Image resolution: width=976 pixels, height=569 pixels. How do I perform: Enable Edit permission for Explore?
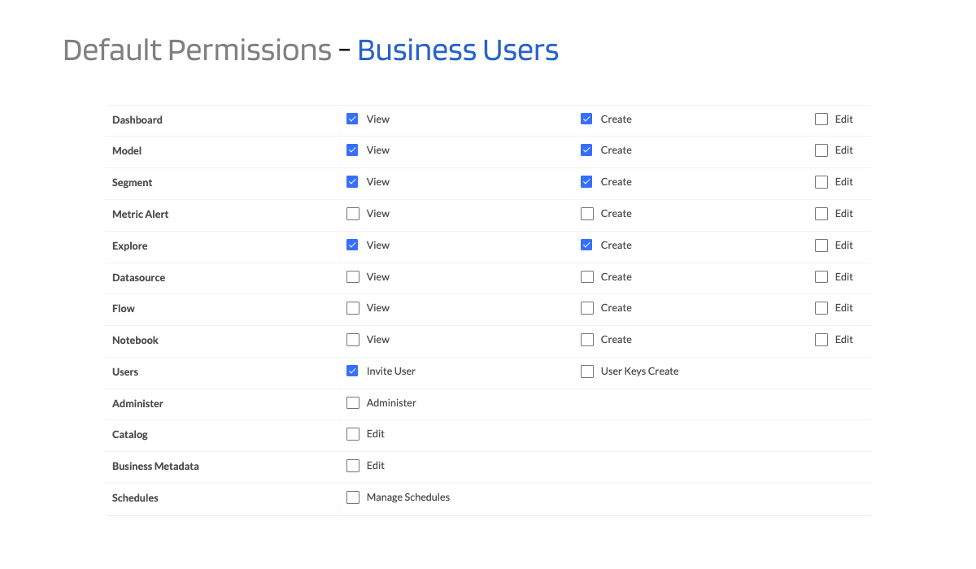click(x=821, y=245)
